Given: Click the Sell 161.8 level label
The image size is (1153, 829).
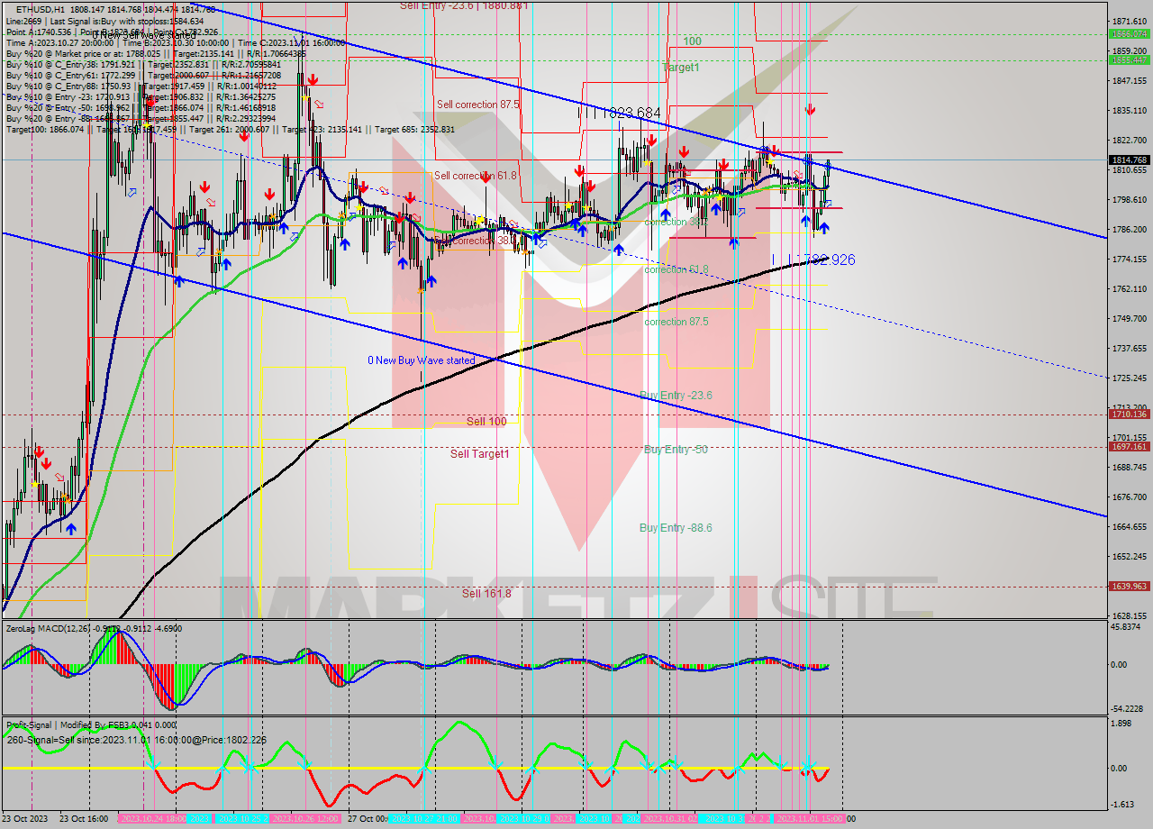Looking at the screenshot, I should (486, 593).
